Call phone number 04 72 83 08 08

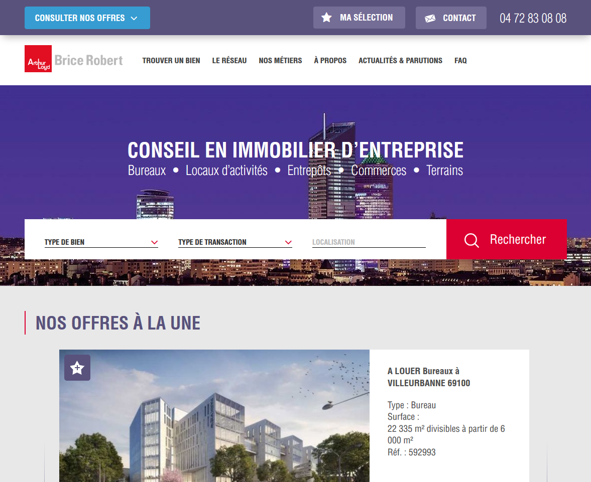coord(533,18)
